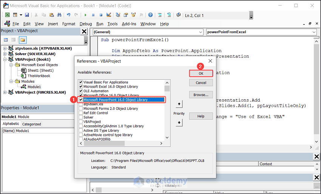
Task: Check Microsoft Forms 2.0 Object Library
Action: click(x=81, y=108)
